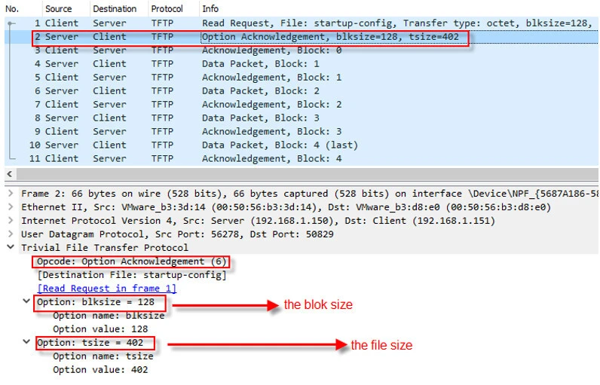
Task: Click the Info column header
Action: [x=210, y=9]
